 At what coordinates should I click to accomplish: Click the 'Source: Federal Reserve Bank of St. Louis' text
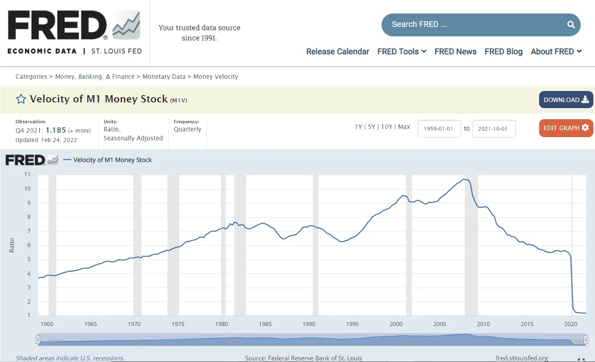(x=304, y=358)
